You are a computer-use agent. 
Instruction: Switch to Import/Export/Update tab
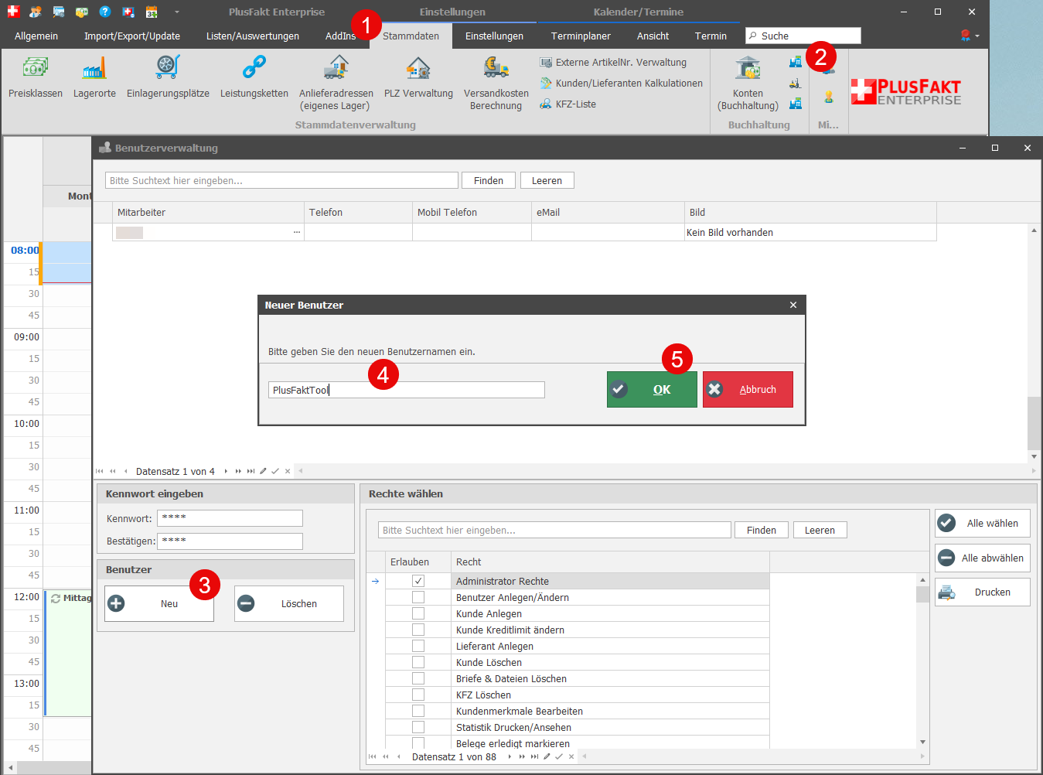(x=132, y=36)
